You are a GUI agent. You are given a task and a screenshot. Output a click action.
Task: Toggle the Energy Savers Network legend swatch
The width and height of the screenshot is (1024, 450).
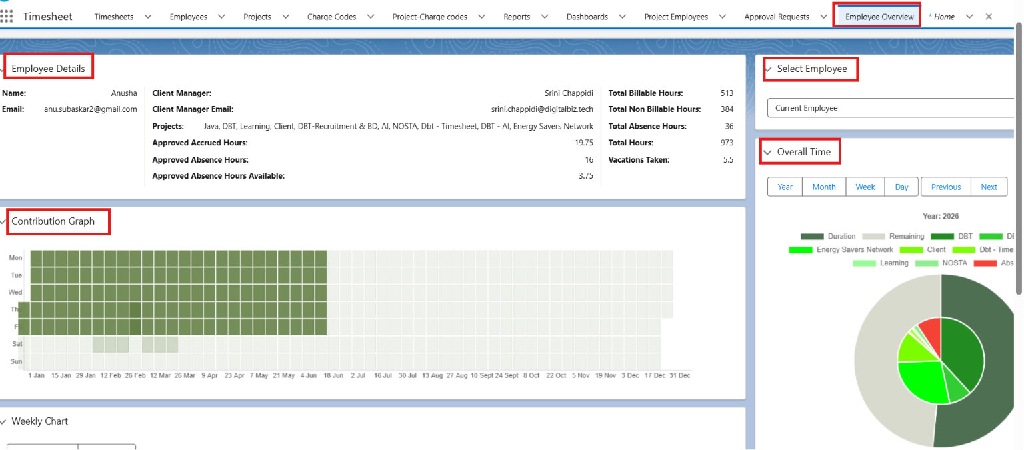pyautogui.click(x=801, y=249)
